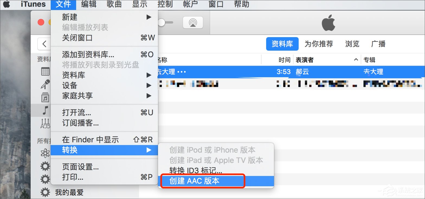This screenshot has height=199, width=425.
Task: Click the volume slider knob
Action: (x=162, y=23)
